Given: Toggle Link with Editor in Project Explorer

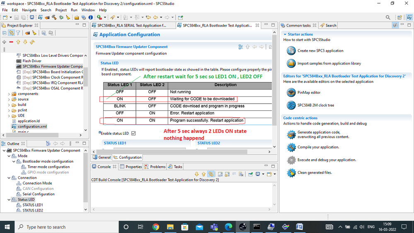Looking at the screenshot, I should (x=11, y=33).
